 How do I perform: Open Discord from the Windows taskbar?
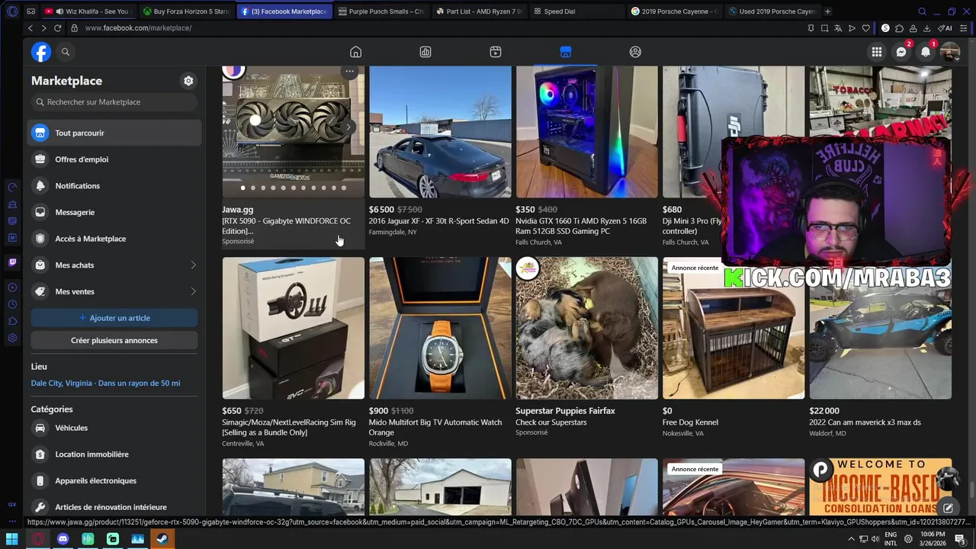(x=63, y=539)
